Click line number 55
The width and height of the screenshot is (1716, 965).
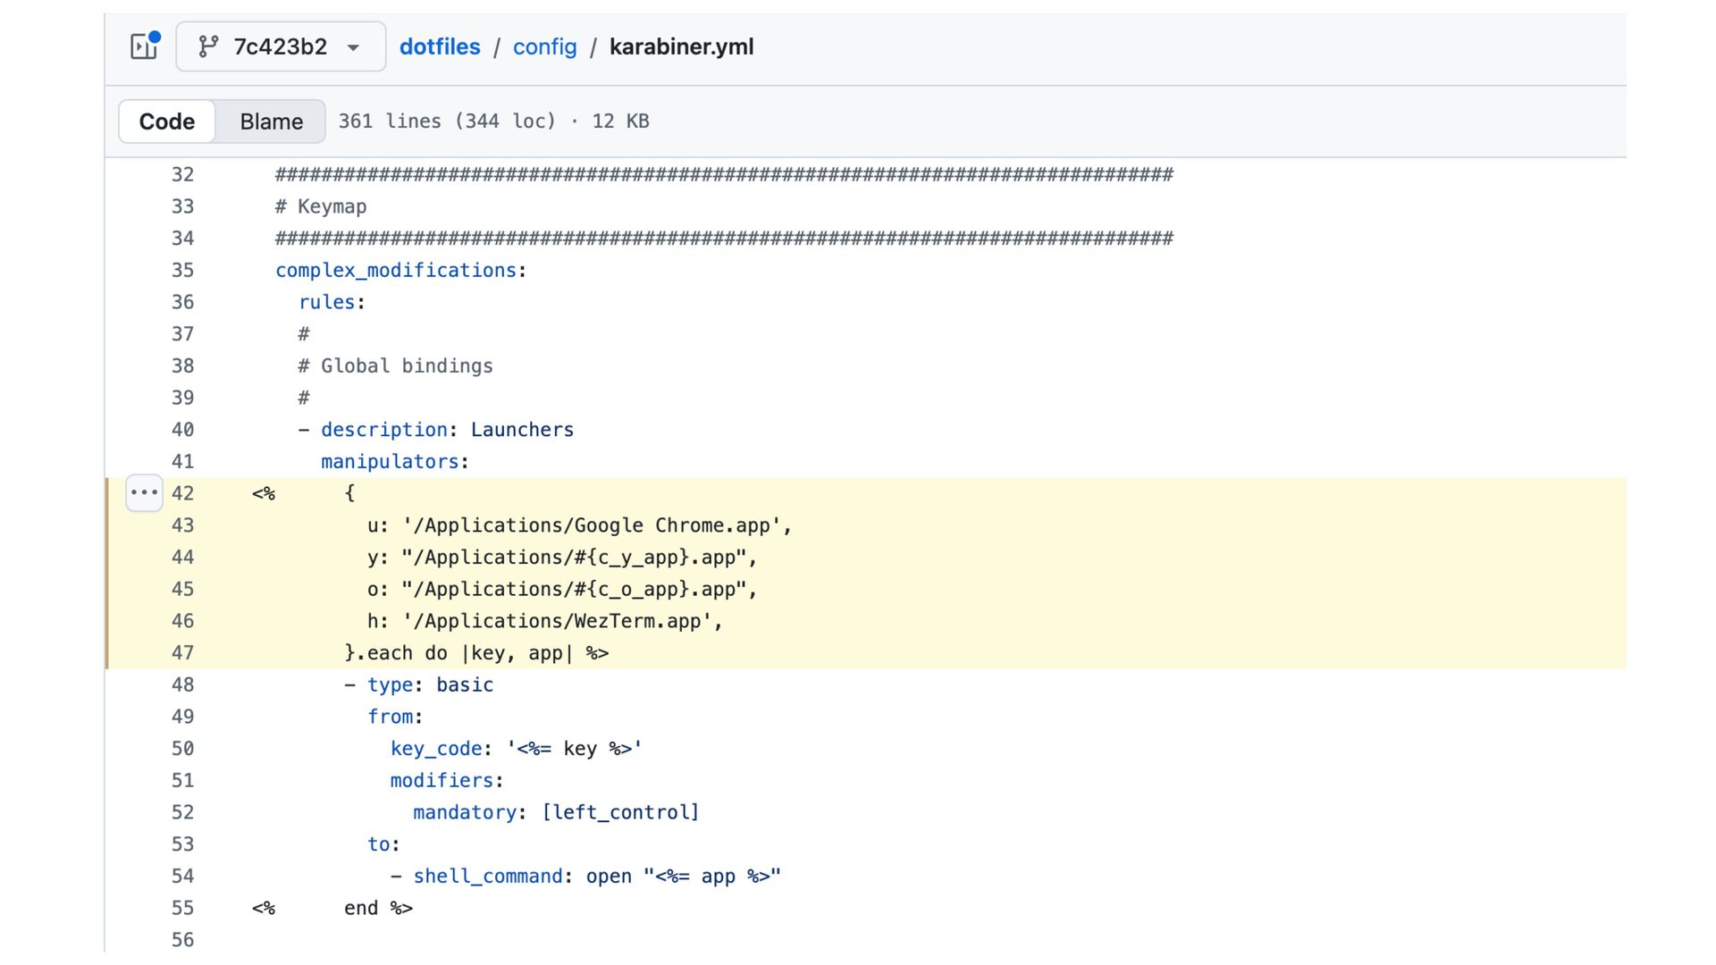[x=182, y=908]
